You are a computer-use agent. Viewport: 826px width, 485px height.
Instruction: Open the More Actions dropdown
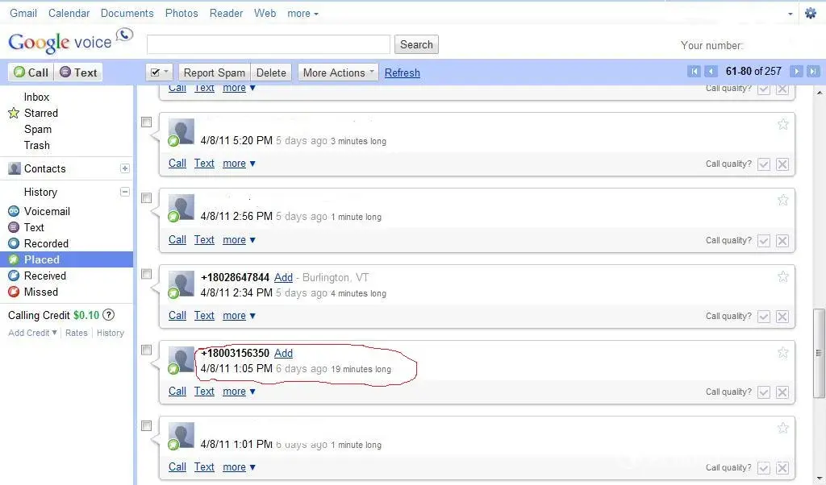[x=338, y=73]
